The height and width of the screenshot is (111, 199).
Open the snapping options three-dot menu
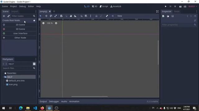pos(90,16)
